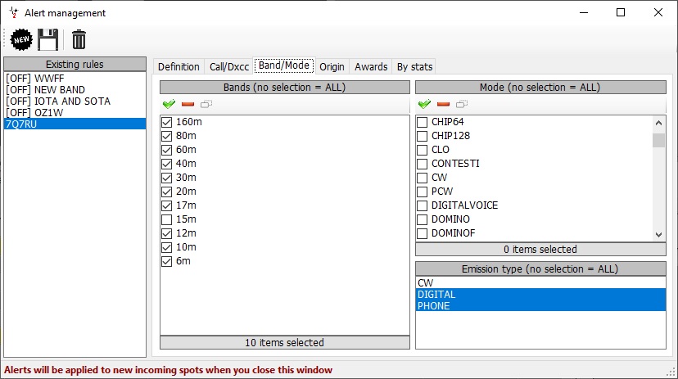Select the [OFF] OZ1W rule
The width and height of the screenshot is (678, 379).
[75, 112]
